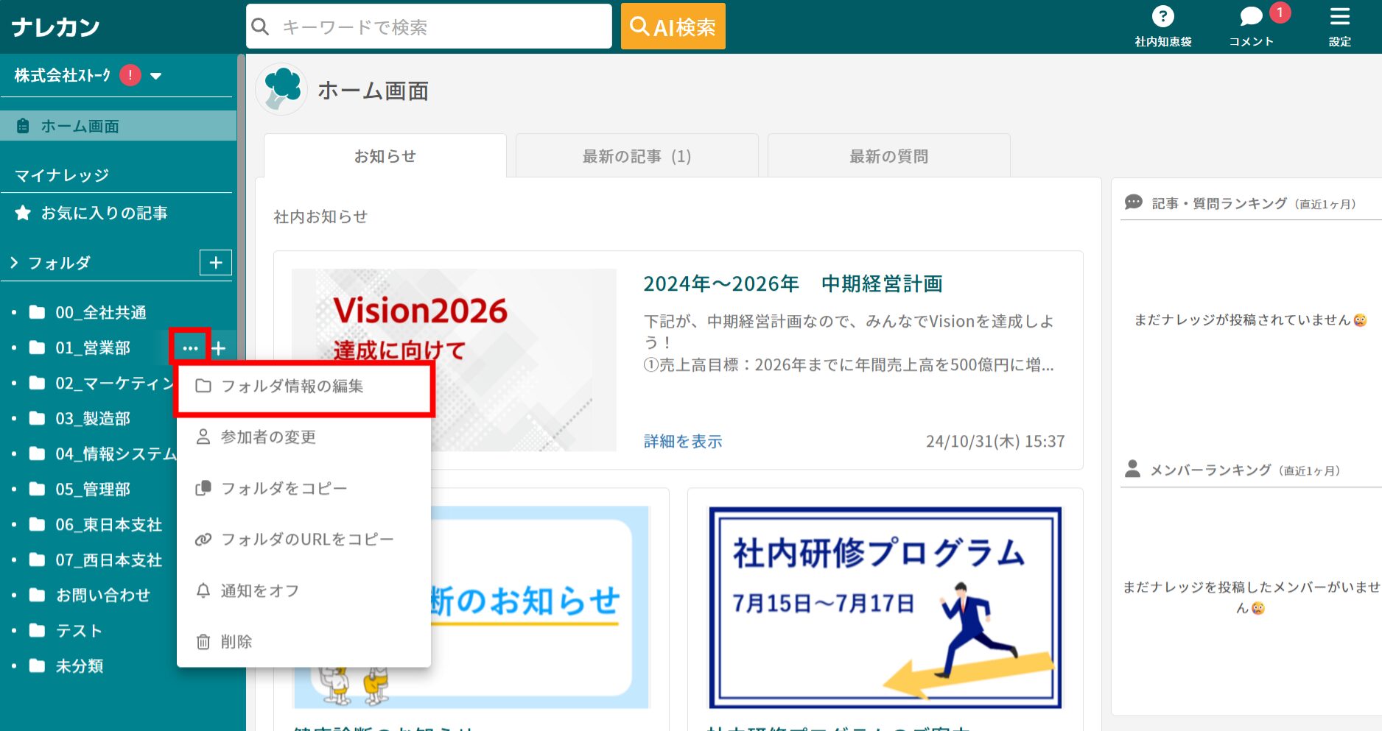Open the 設定 hamburger menu icon
The image size is (1382, 731).
click(1339, 16)
